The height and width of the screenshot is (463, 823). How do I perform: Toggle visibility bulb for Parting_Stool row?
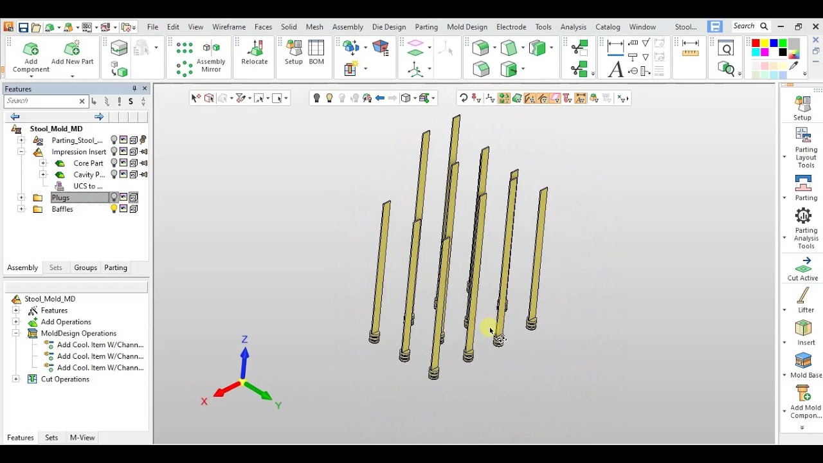[114, 140]
